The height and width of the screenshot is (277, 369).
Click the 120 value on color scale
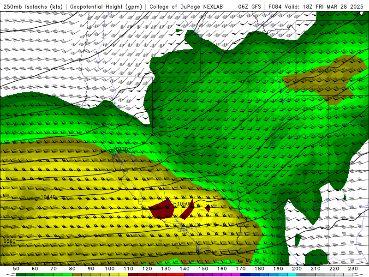tap(147, 269)
